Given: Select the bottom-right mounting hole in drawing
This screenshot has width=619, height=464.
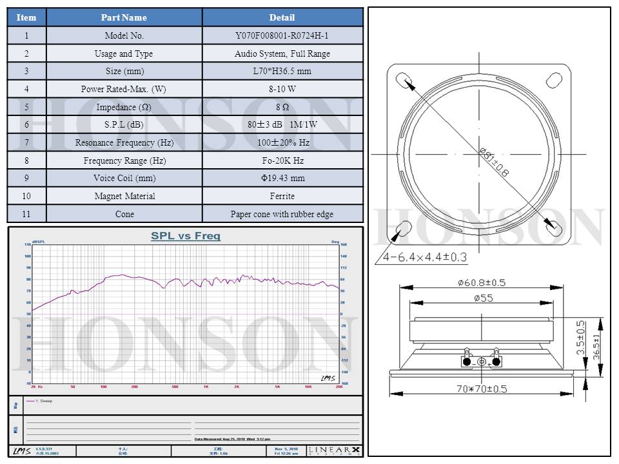Looking at the screenshot, I should 553,226.
